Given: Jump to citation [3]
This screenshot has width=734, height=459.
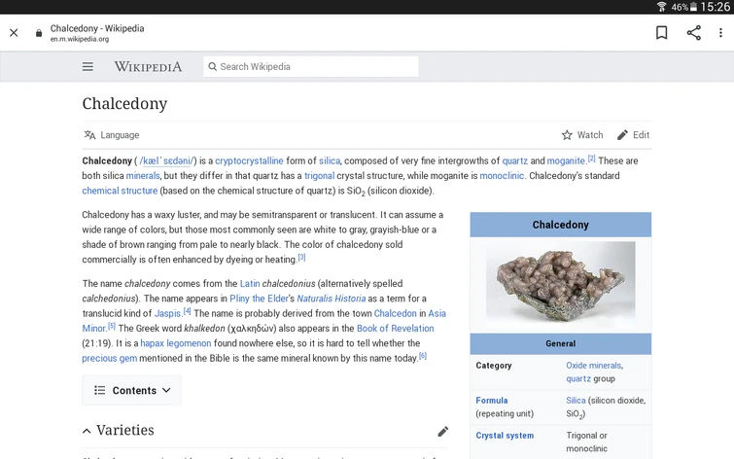Looking at the screenshot, I should click(x=302, y=257).
